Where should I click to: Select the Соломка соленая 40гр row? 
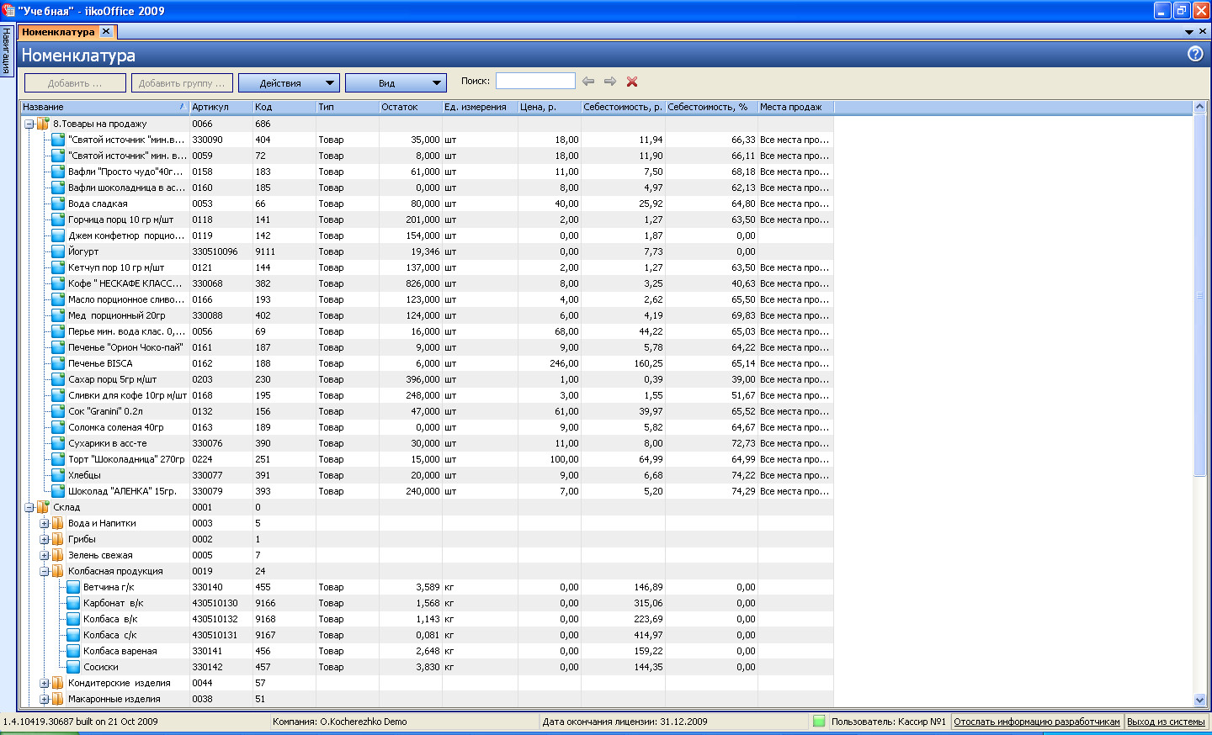(x=427, y=427)
